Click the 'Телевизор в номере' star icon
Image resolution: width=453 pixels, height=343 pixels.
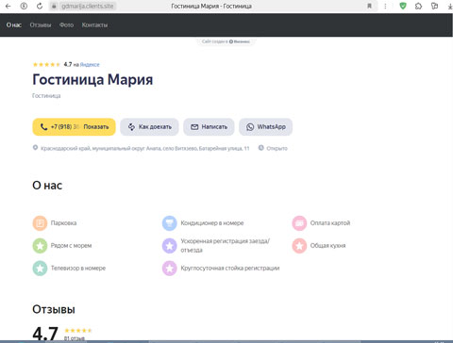40,269
